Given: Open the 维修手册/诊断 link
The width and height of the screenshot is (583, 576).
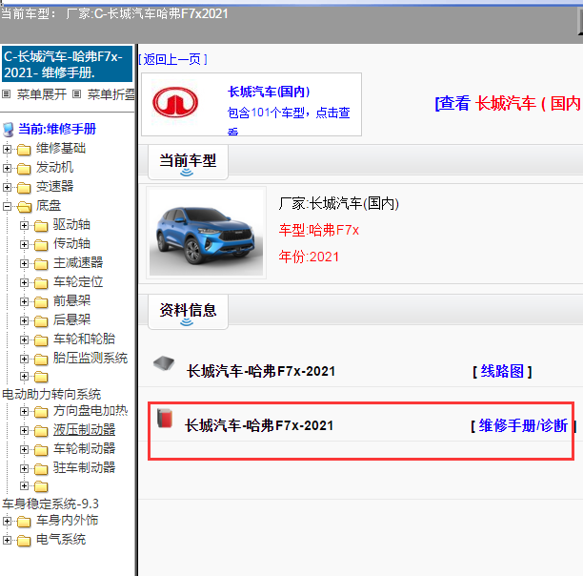Looking at the screenshot, I should coord(524,425).
